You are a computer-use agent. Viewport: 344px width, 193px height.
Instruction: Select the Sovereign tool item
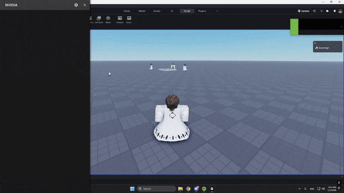tap(324, 48)
